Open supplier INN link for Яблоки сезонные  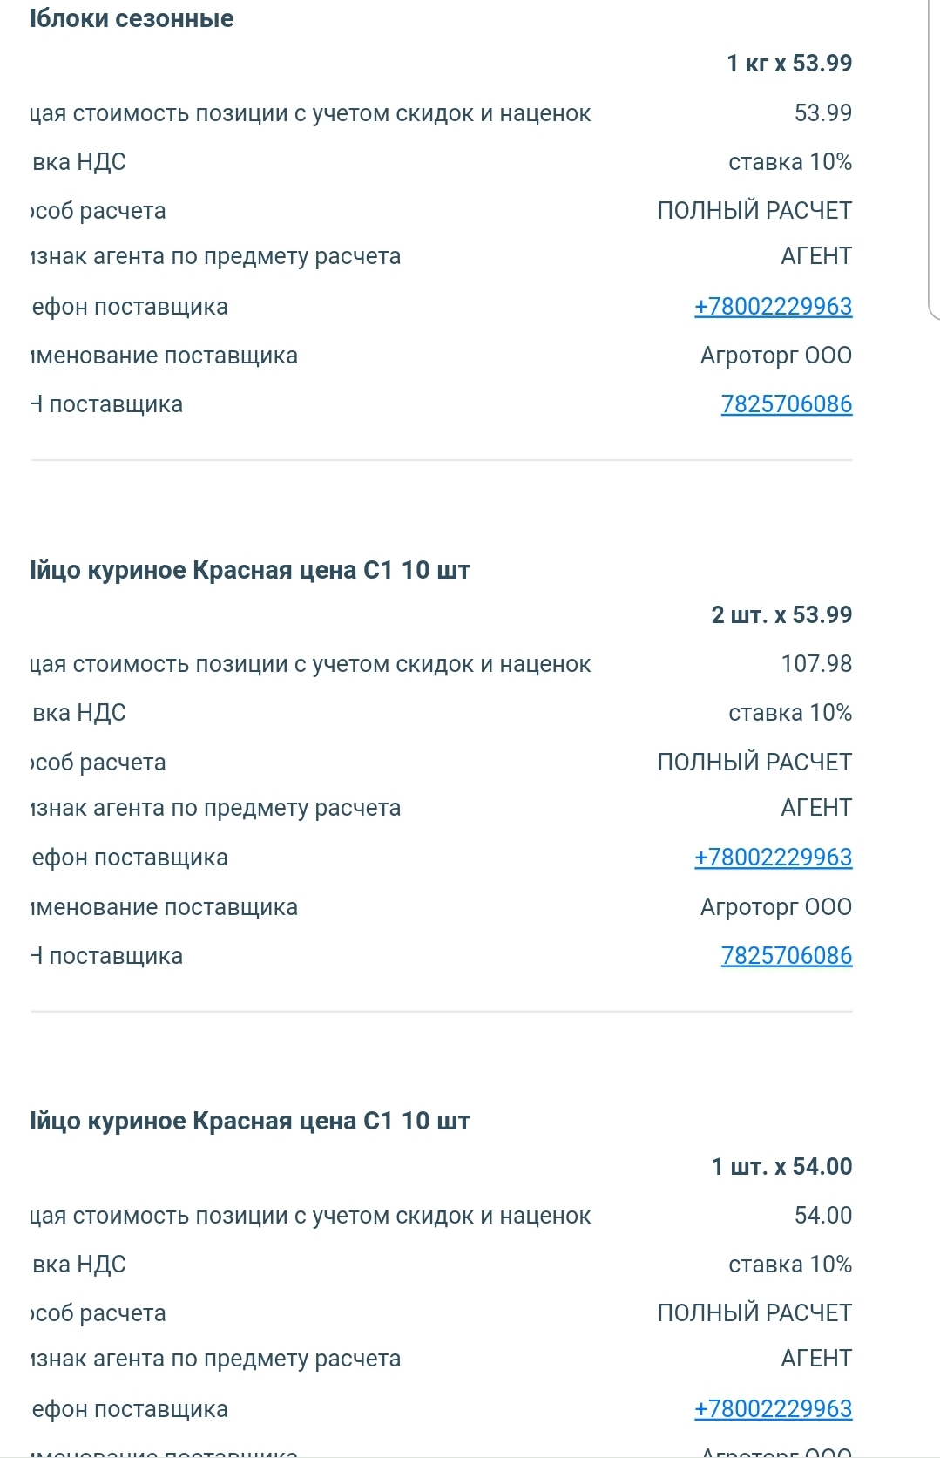click(786, 404)
